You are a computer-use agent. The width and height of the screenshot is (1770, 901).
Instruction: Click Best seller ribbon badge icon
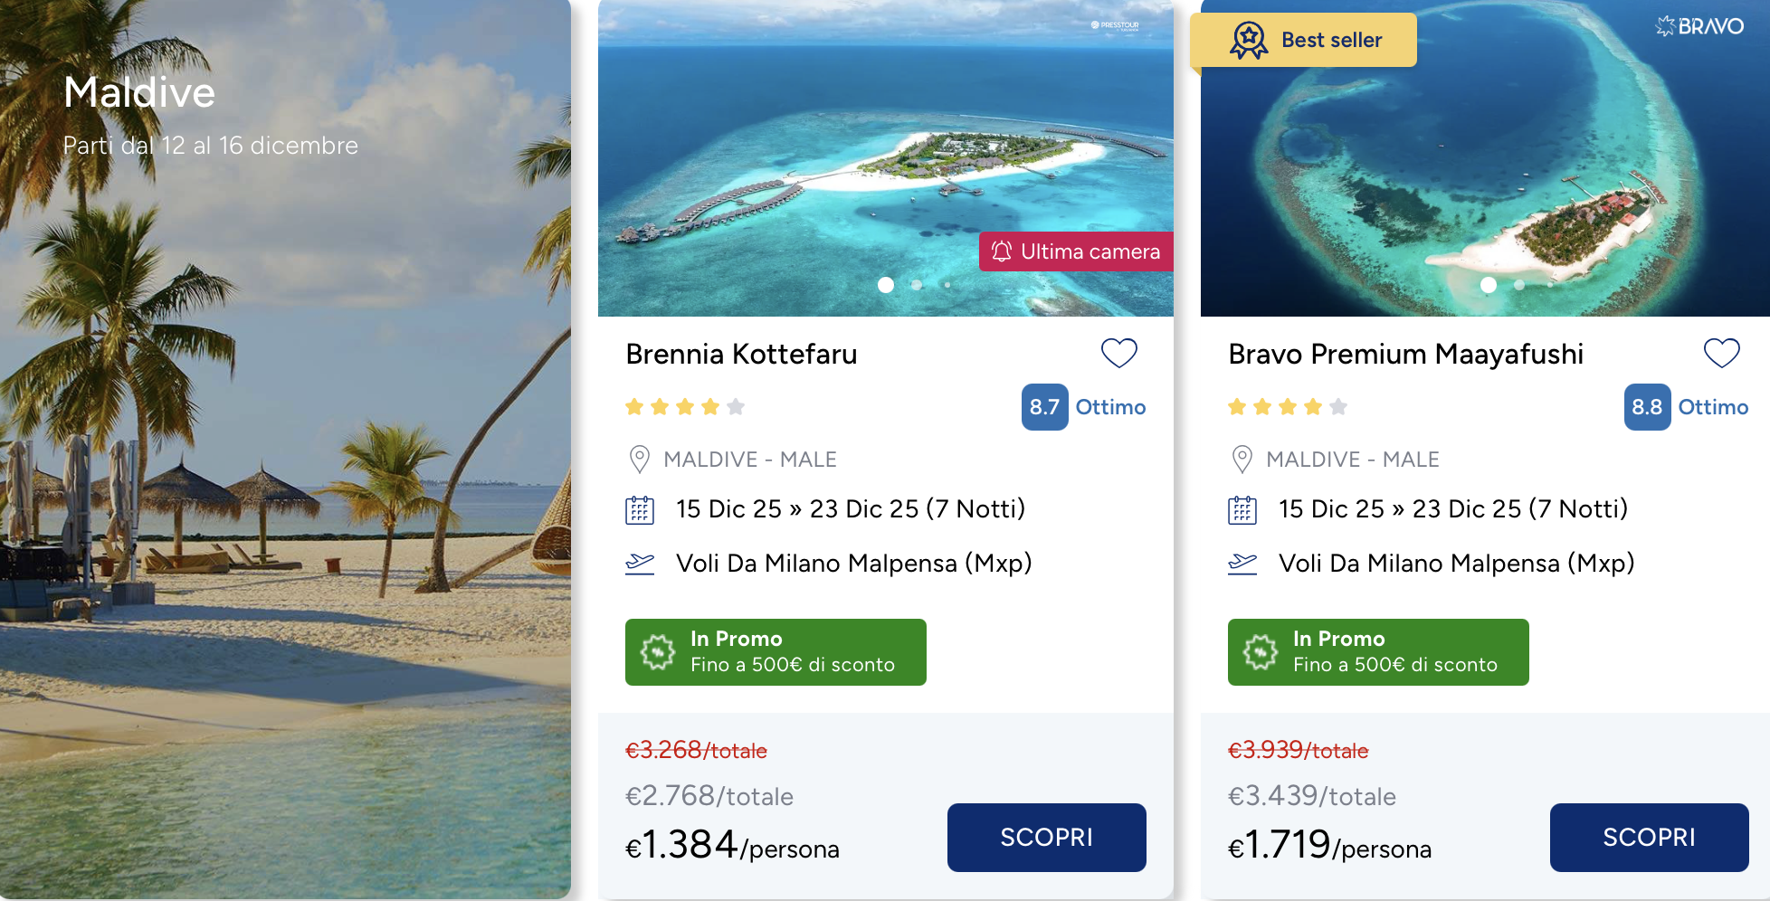[1249, 41]
